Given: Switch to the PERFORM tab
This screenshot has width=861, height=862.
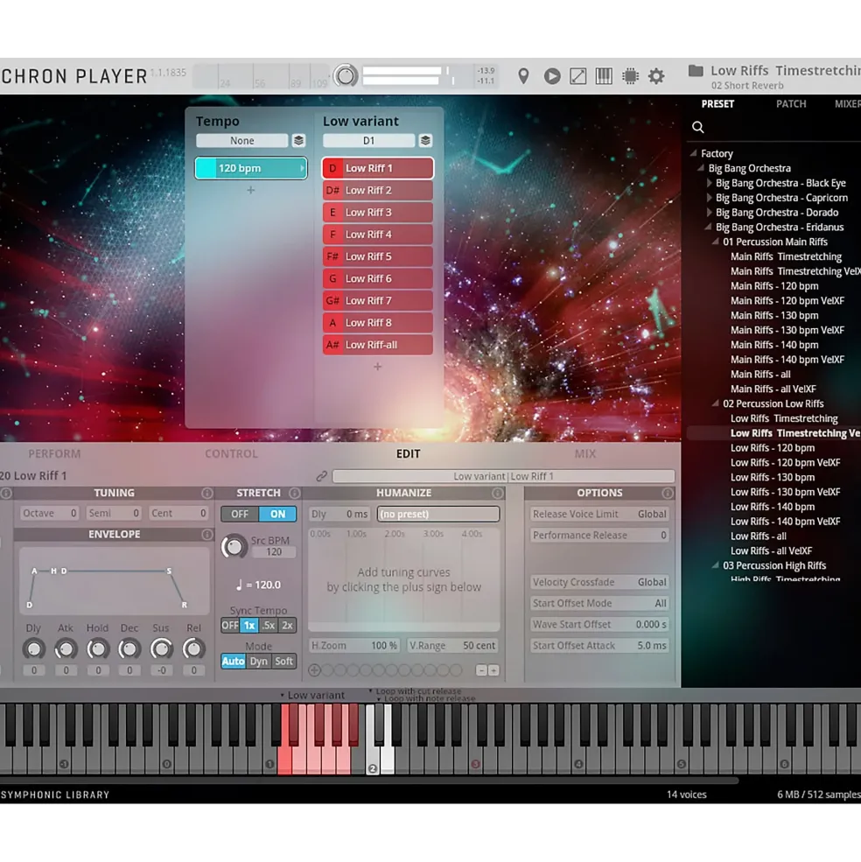Looking at the screenshot, I should point(54,454).
